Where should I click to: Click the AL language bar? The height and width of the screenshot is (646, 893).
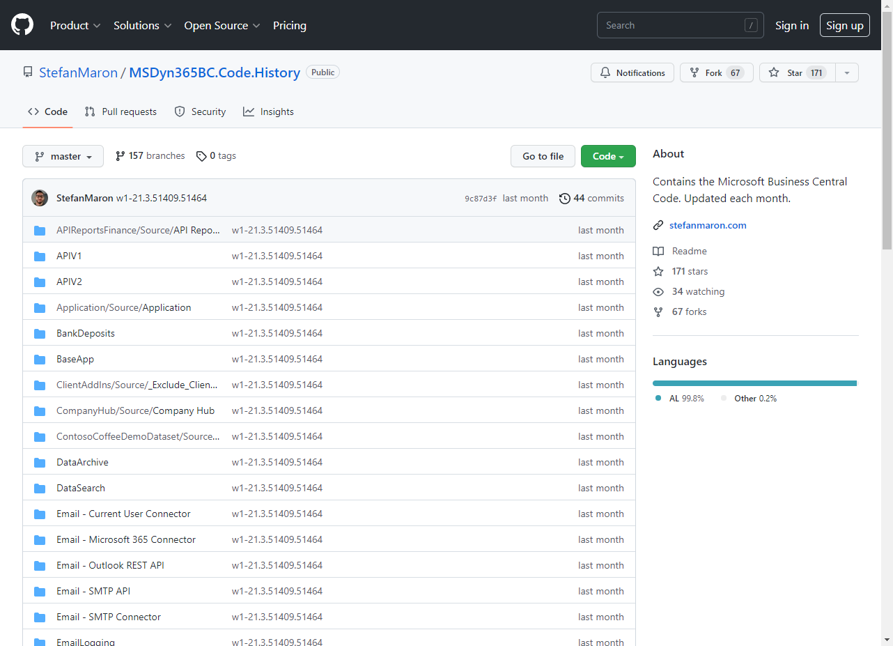coord(752,383)
